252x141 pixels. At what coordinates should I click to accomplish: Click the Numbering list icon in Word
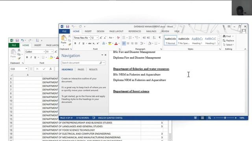coord(130,38)
